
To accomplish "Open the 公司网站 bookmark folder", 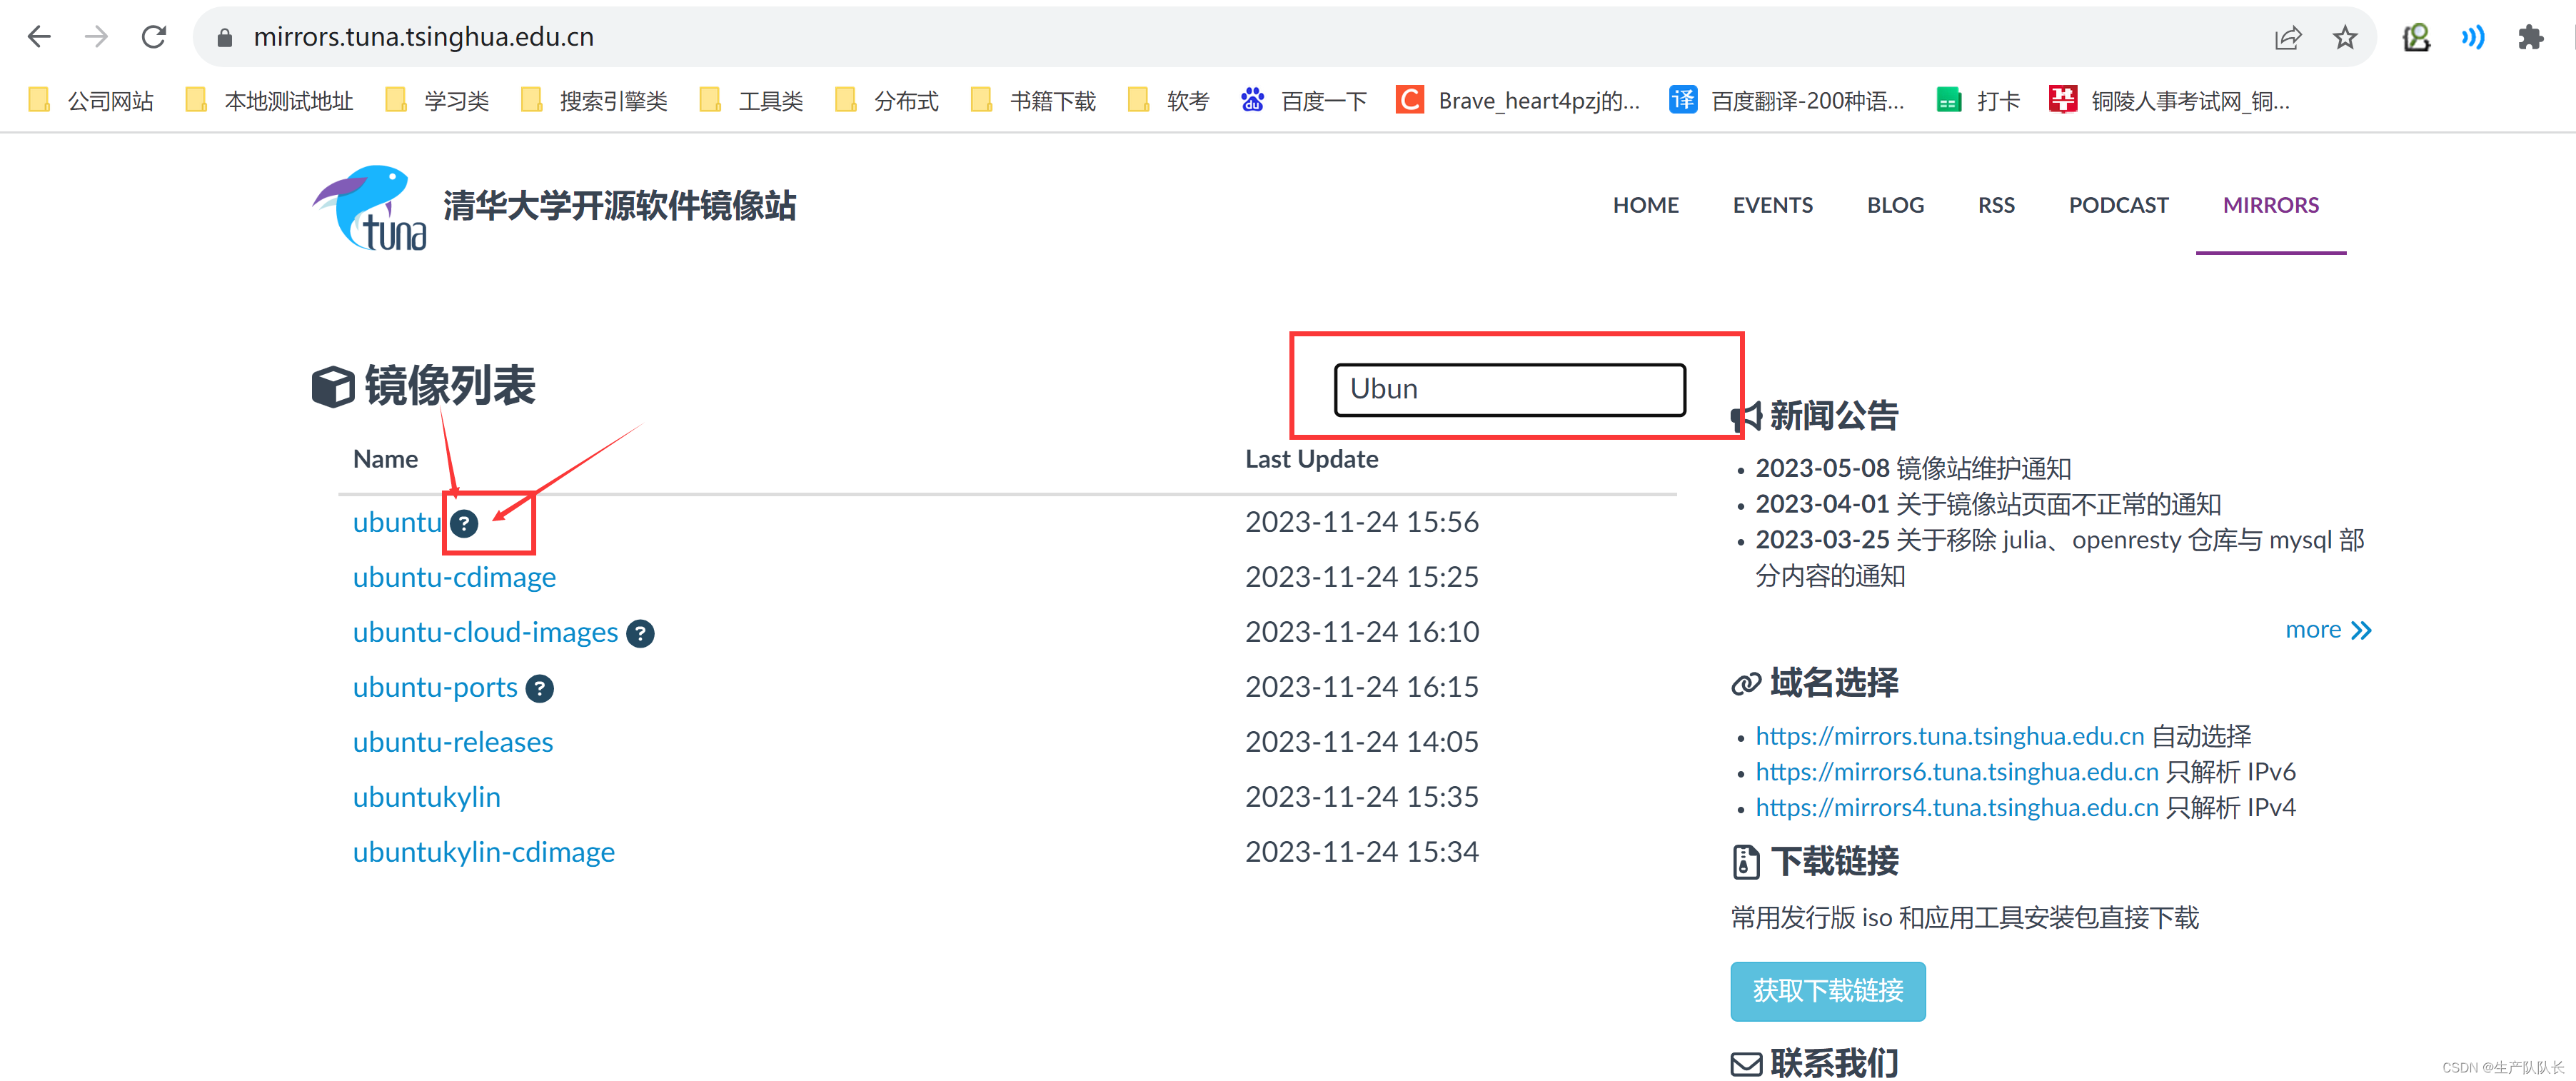I will click(x=91, y=100).
